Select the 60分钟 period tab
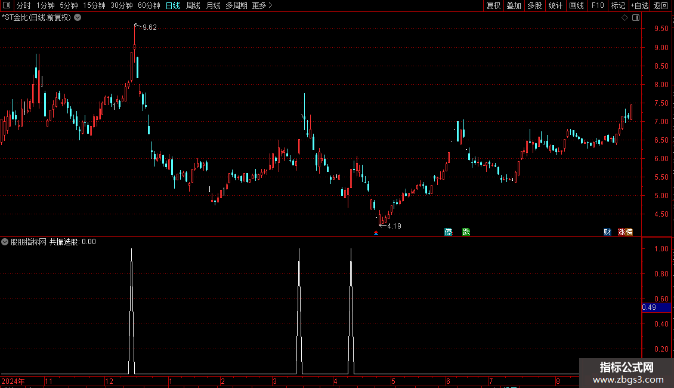 tap(149, 5)
